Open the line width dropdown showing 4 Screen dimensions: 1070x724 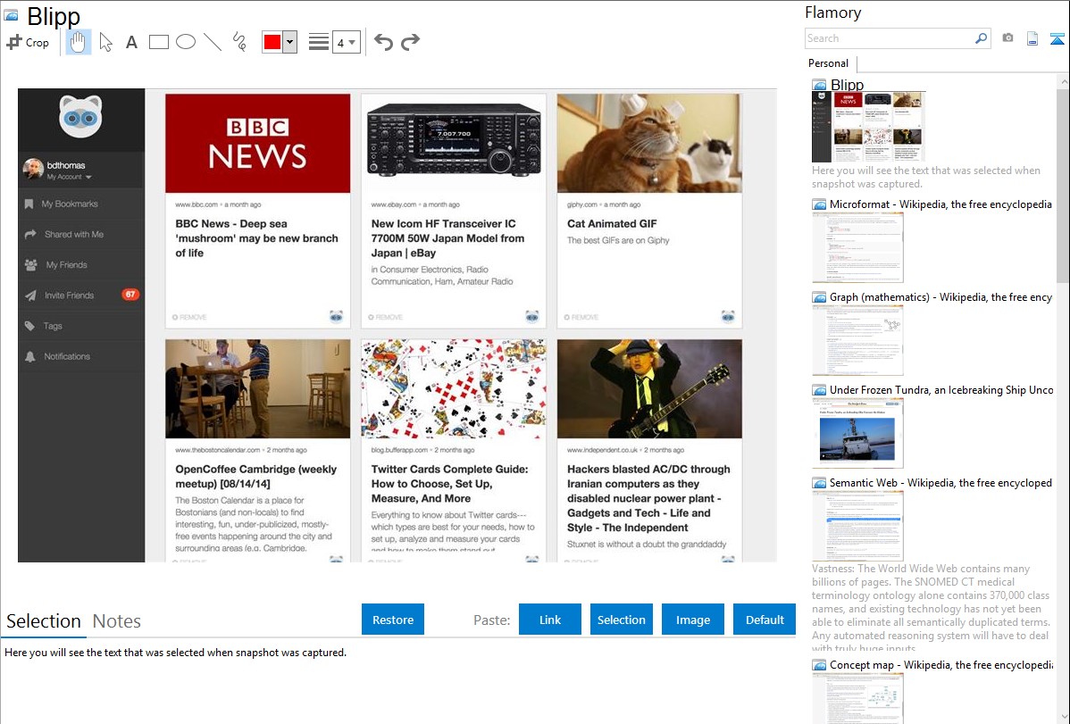[x=346, y=42]
